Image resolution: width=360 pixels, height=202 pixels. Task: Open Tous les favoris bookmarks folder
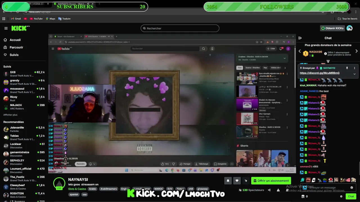tap(348, 19)
